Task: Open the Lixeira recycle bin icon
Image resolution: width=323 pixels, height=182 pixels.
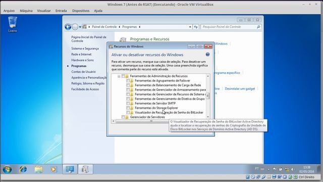Action: pos(12,24)
